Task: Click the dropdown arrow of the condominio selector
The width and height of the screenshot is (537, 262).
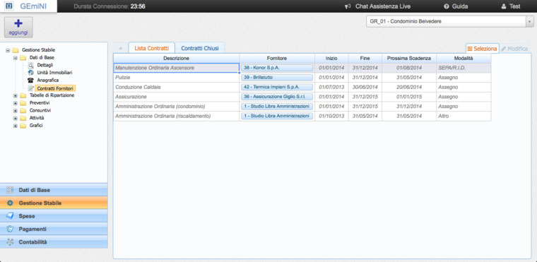Action: pyautogui.click(x=529, y=21)
